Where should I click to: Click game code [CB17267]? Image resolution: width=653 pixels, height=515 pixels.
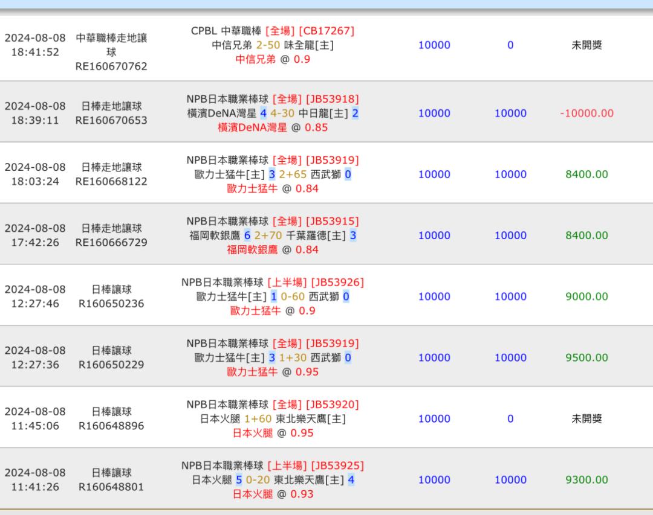pos(326,31)
